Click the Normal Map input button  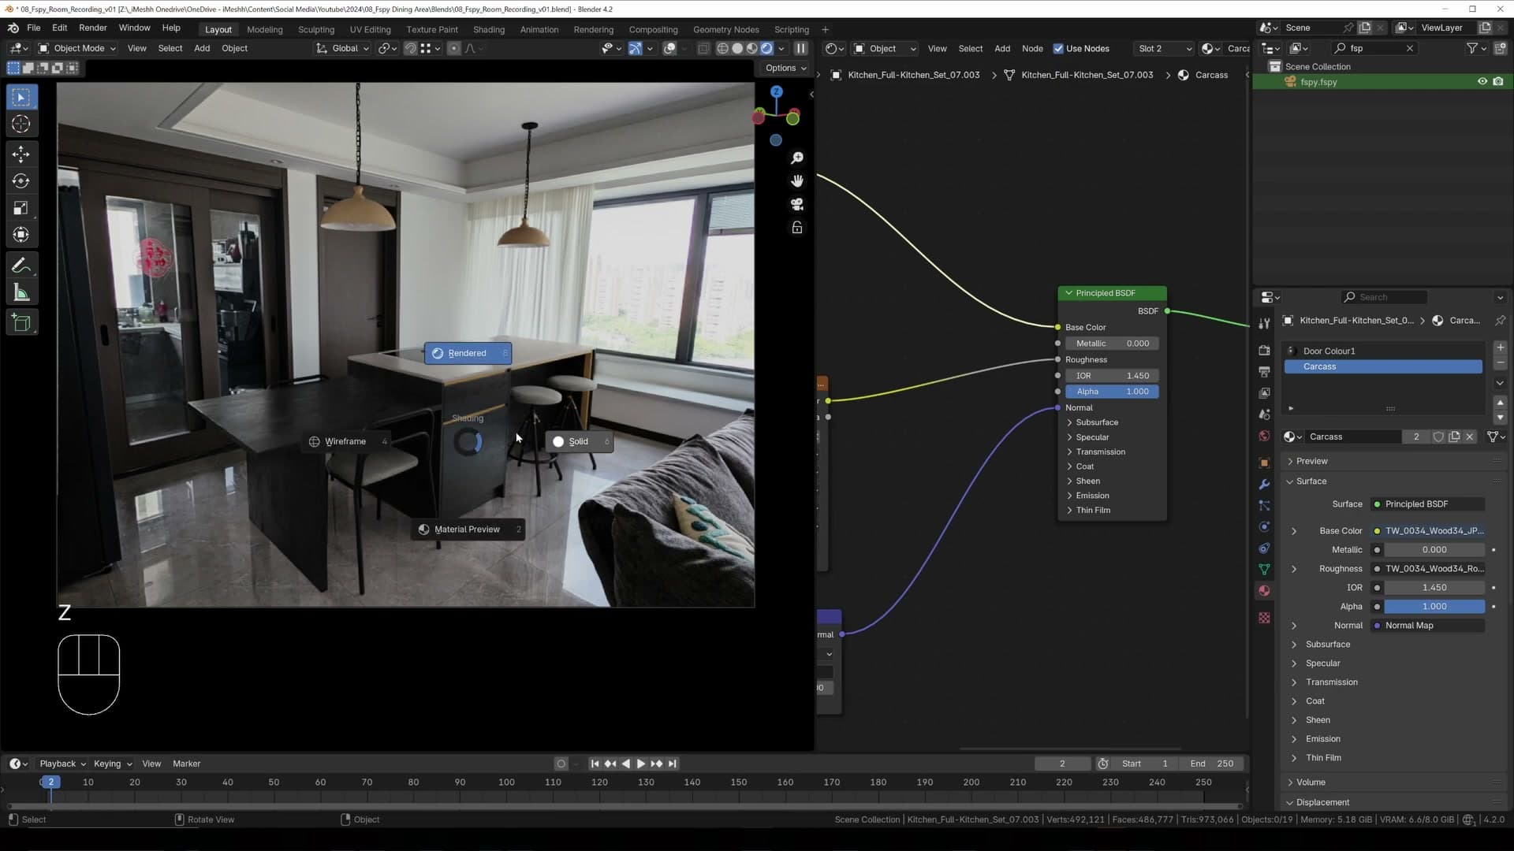click(x=1428, y=626)
